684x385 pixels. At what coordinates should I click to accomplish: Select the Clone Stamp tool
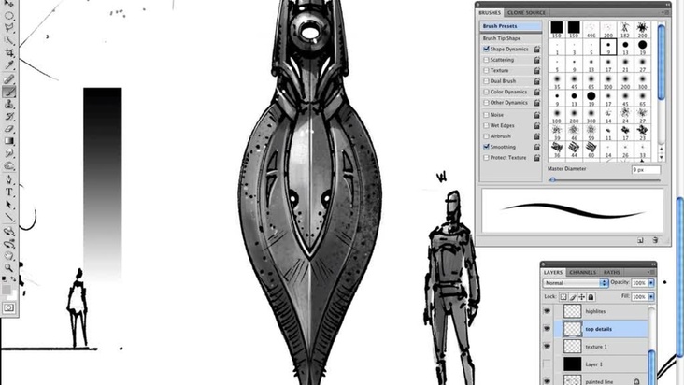tap(8, 104)
